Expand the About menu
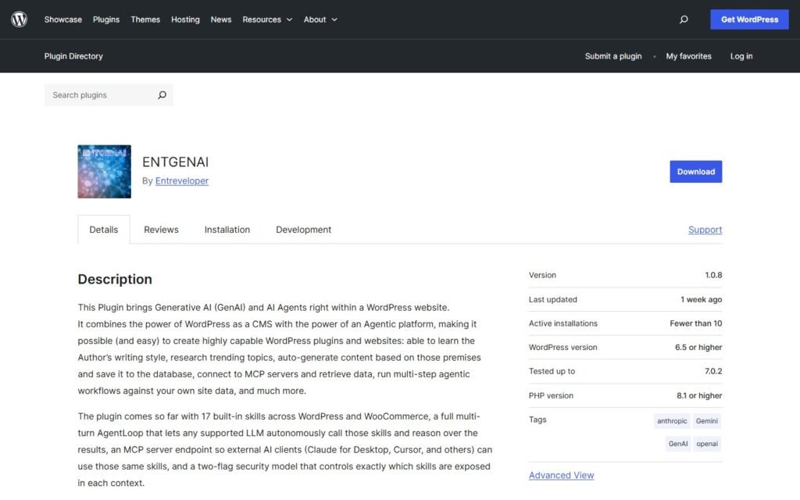 pyautogui.click(x=320, y=20)
